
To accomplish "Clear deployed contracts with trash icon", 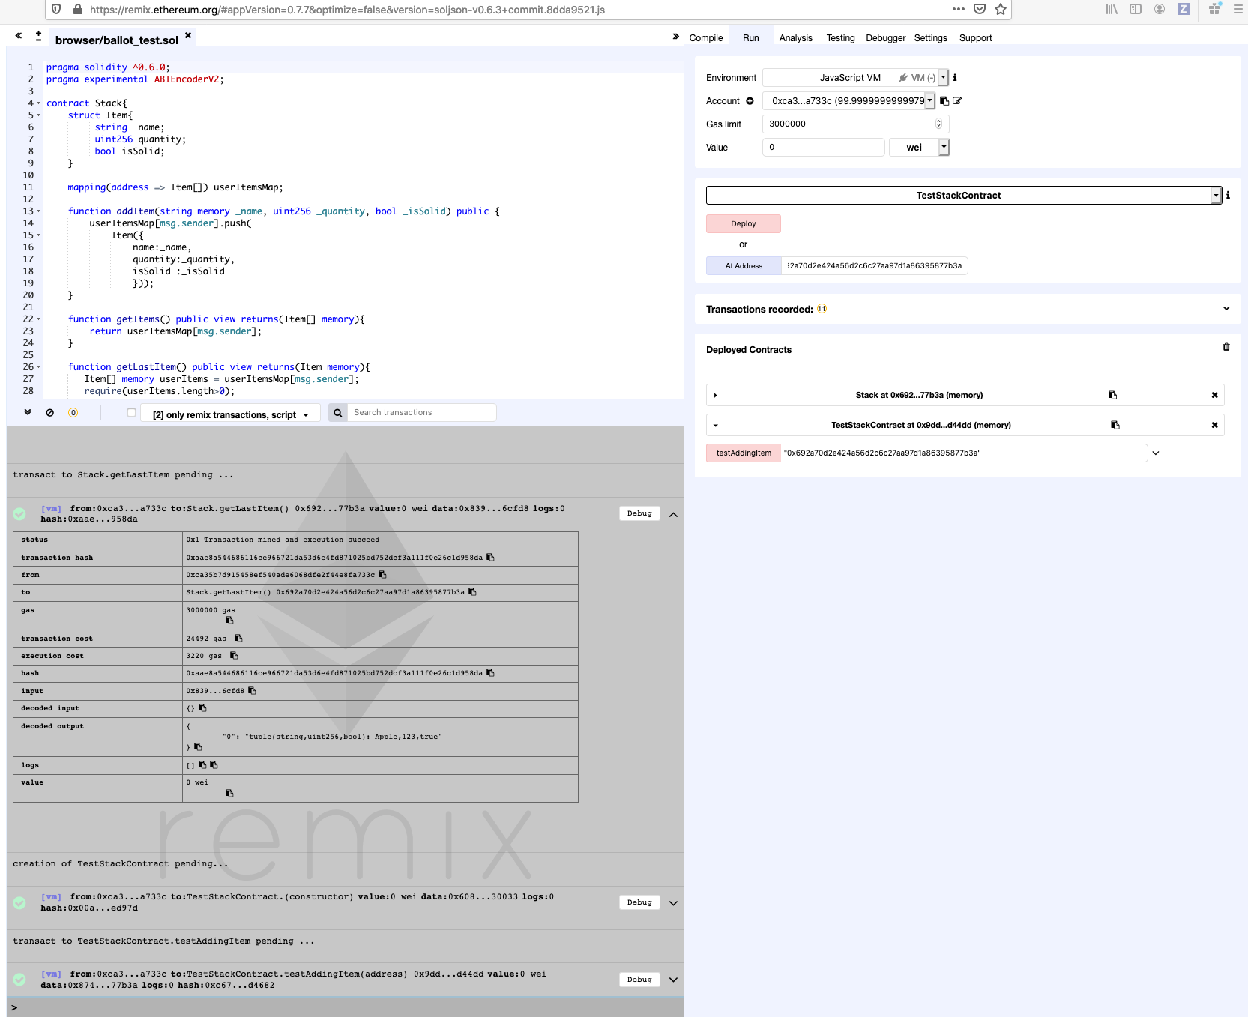I will pos(1226,347).
